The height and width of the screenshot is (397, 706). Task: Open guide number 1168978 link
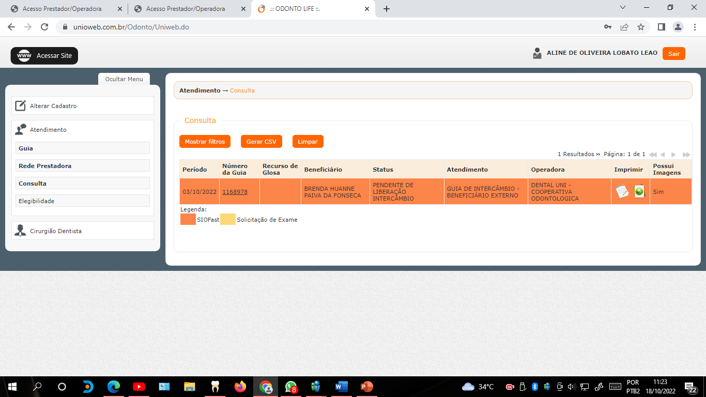point(235,192)
